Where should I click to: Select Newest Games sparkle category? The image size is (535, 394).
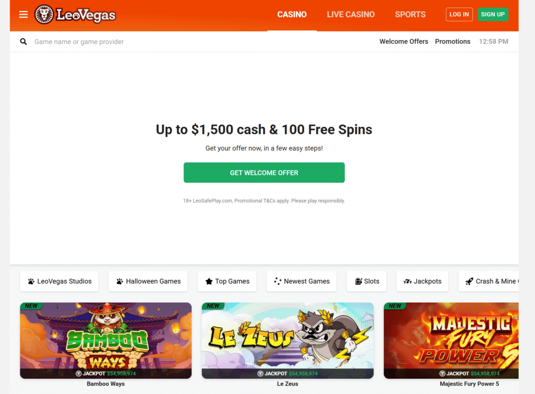pos(301,281)
